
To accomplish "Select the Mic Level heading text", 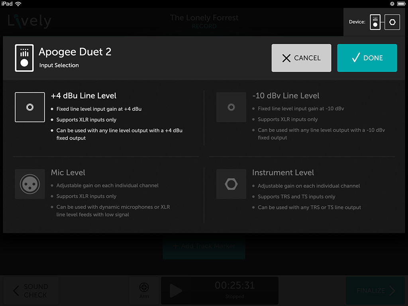I will (68, 173).
